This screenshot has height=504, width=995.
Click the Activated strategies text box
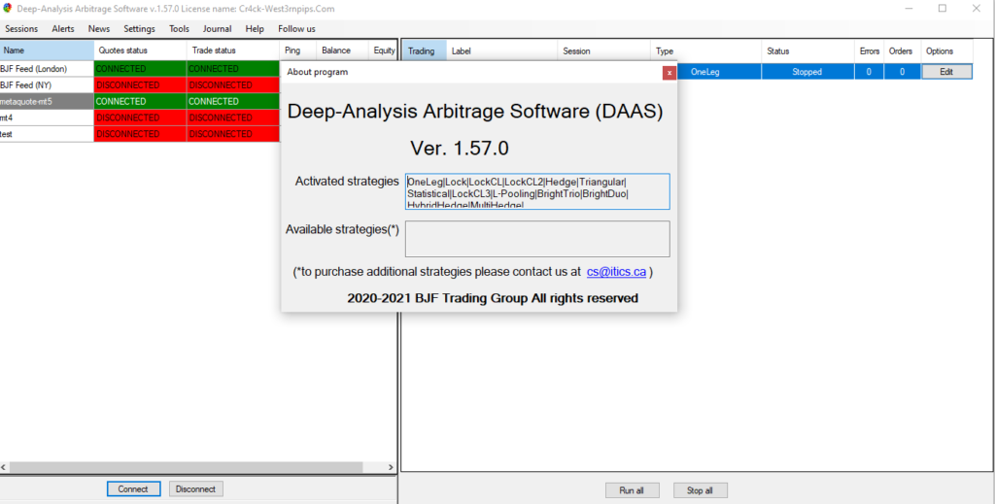(537, 191)
